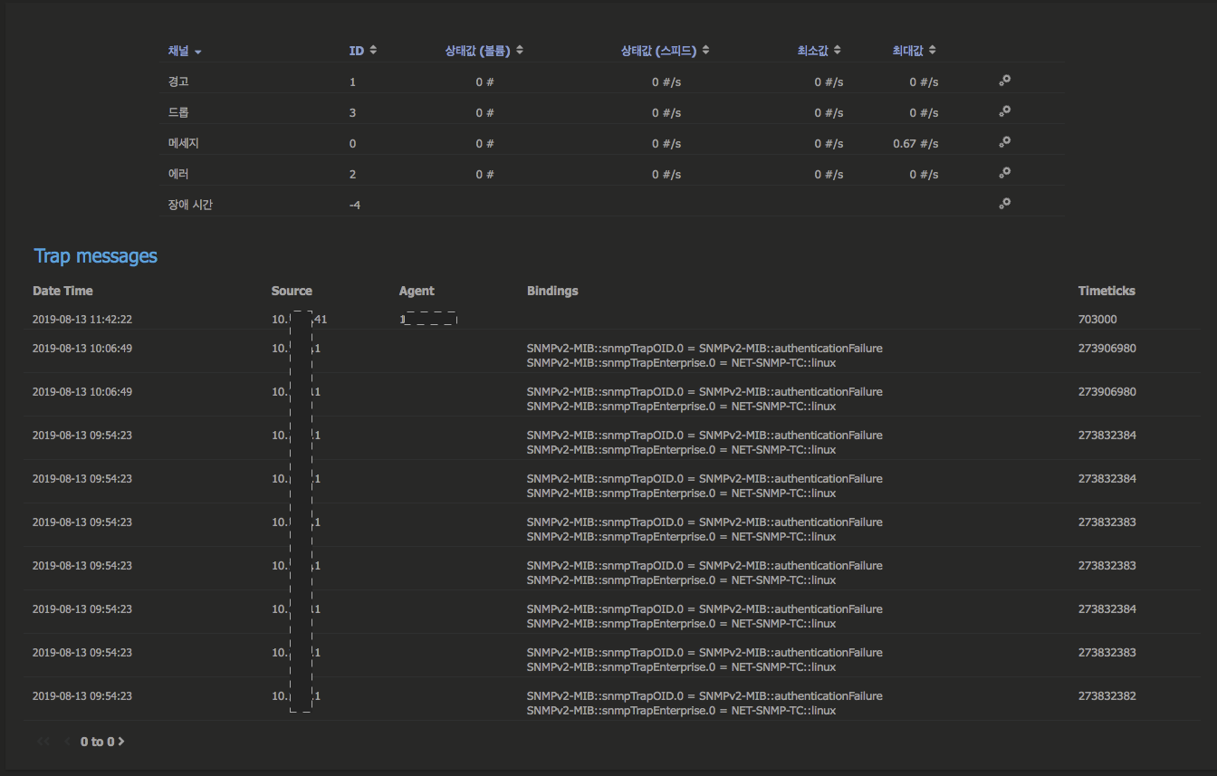Viewport: 1217px width, 776px height.
Task: Select trap row dated 2019-08-13 11:42:22
Action: (x=612, y=320)
